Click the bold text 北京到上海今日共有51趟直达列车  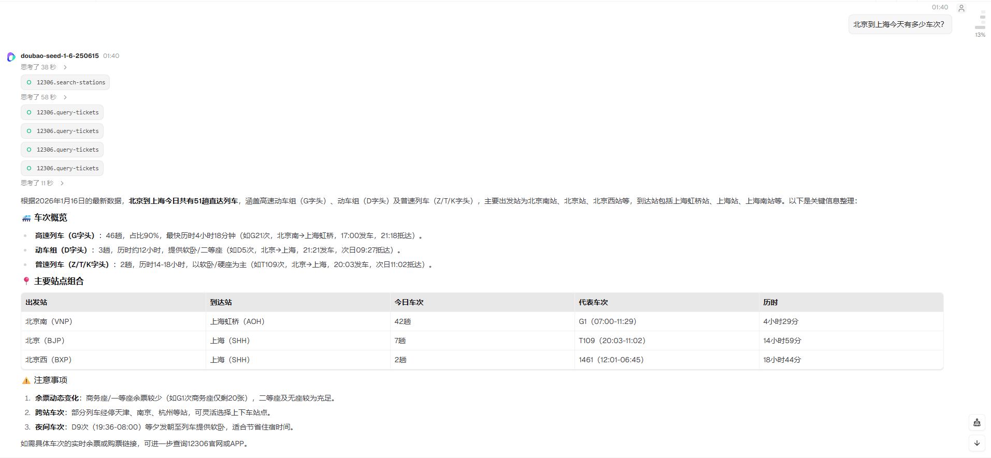point(183,201)
